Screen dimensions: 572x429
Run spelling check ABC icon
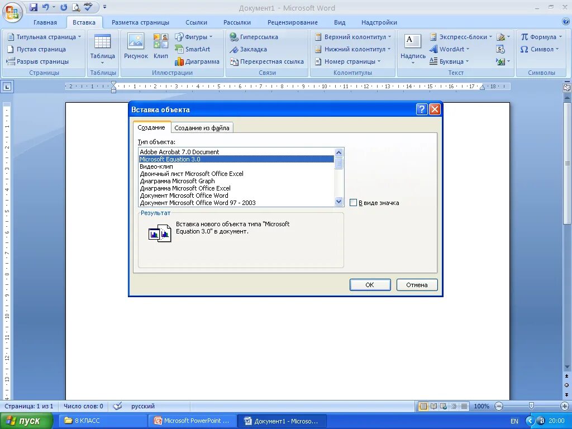tap(88, 7)
